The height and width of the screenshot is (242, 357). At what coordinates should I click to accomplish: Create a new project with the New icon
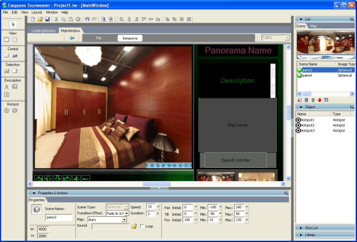coord(33,19)
